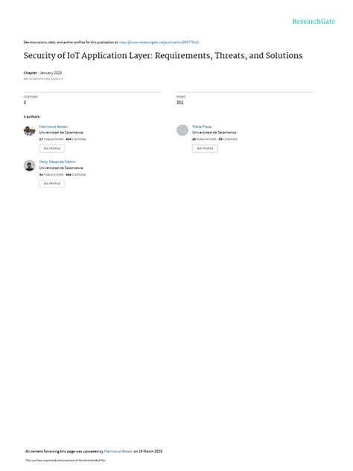This screenshot has width=353, height=471.
Task: Click the Mahmoud Abbasi author name
Action: [x=54, y=127]
